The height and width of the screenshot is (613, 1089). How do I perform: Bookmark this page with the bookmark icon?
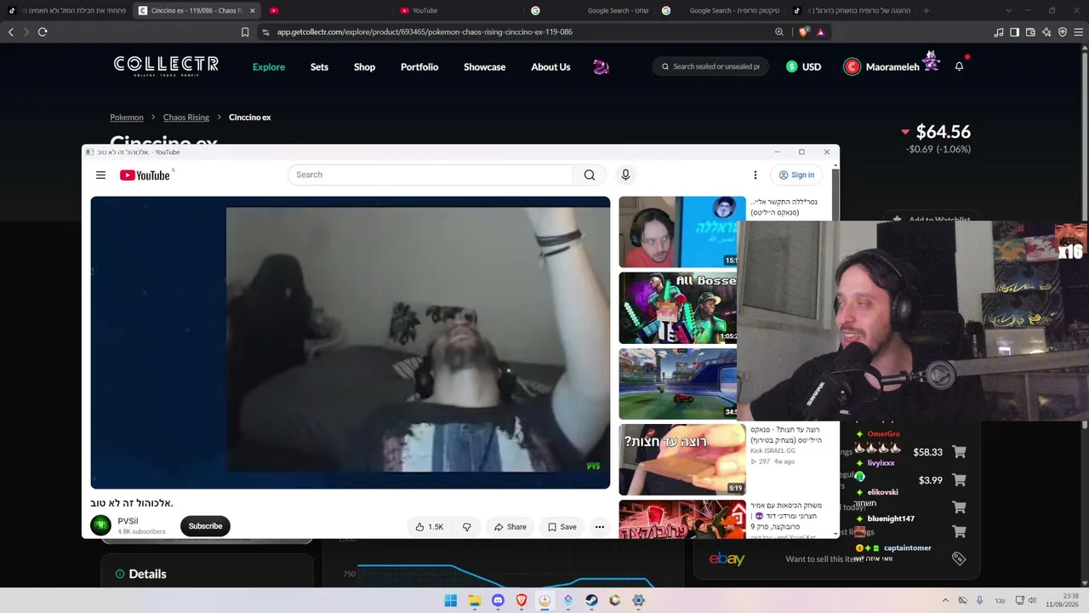click(x=245, y=32)
